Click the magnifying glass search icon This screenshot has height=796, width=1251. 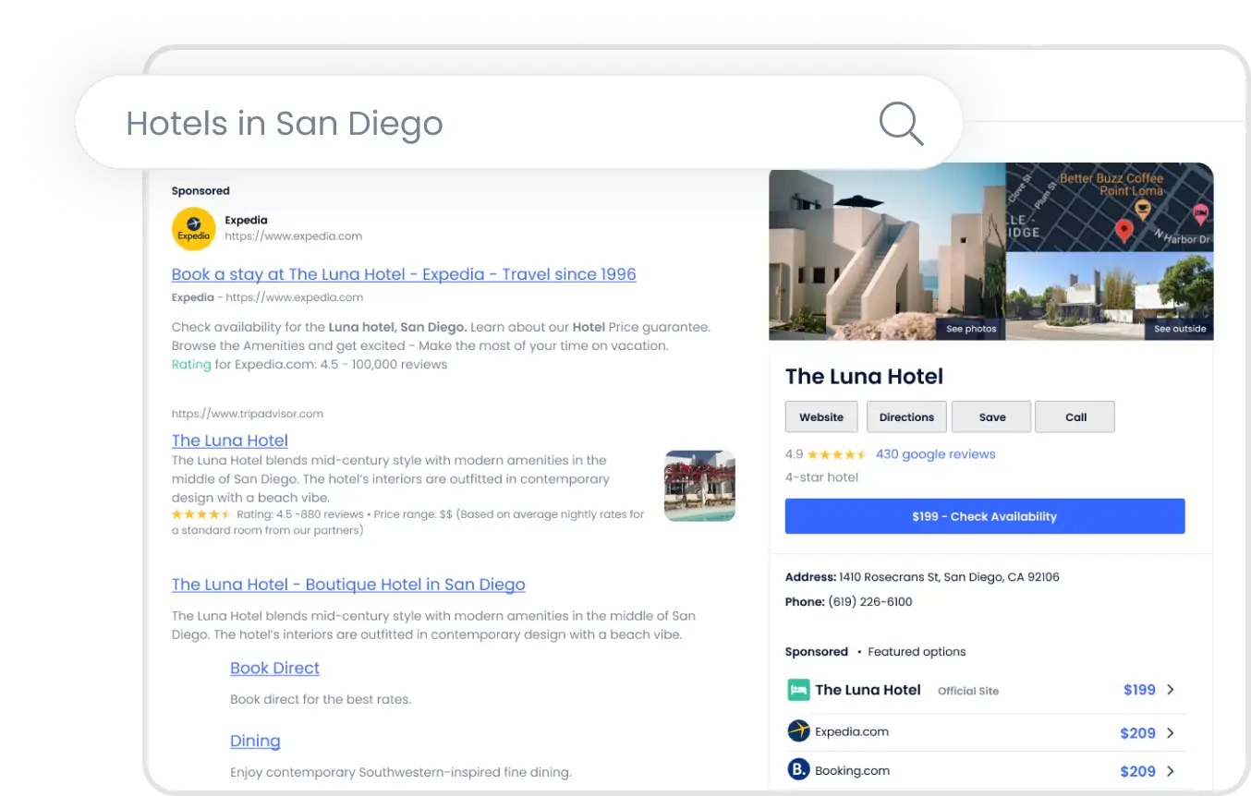901,123
